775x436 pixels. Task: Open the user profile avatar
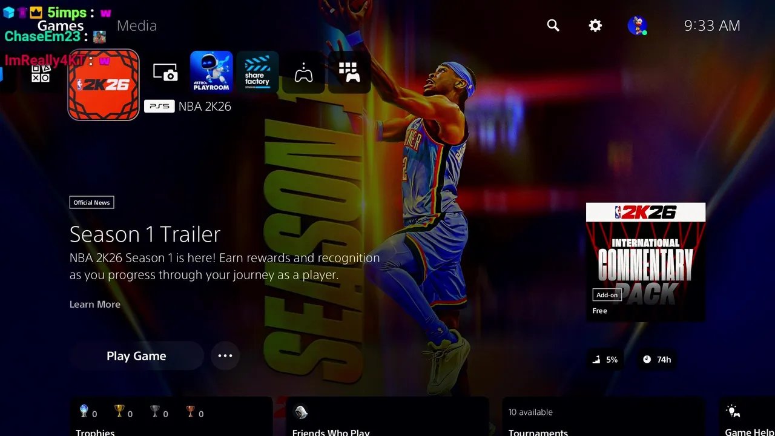pos(637,25)
